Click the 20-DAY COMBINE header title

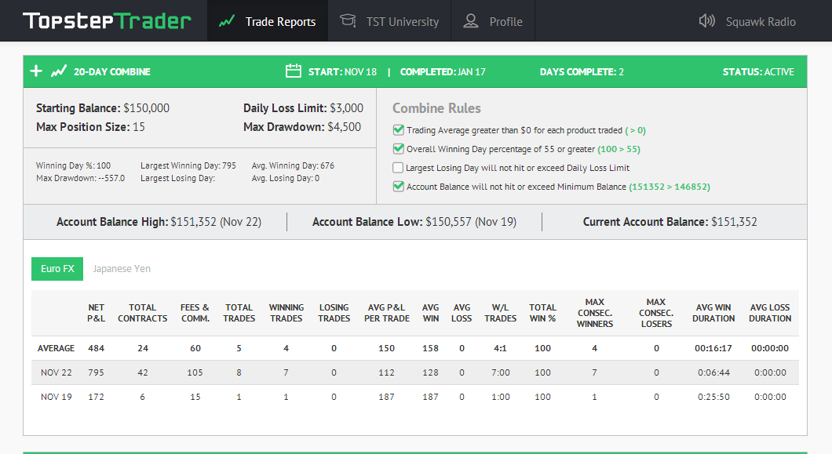point(112,71)
